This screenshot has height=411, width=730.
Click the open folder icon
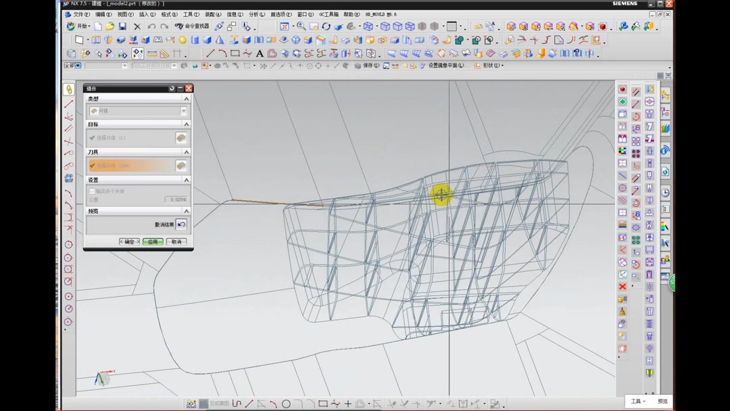click(109, 26)
